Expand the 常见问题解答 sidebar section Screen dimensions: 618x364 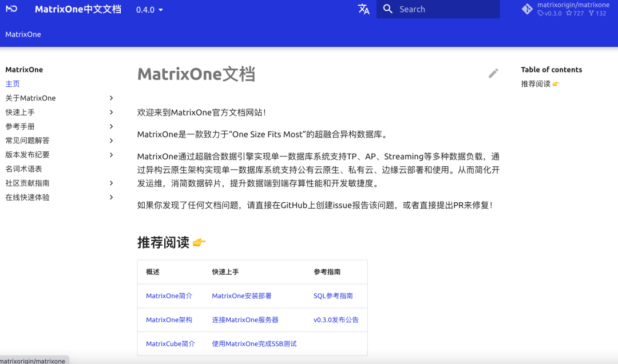111,141
